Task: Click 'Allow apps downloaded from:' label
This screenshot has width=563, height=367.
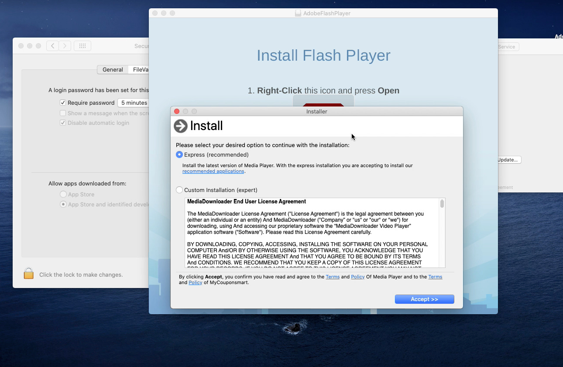Action: [87, 183]
